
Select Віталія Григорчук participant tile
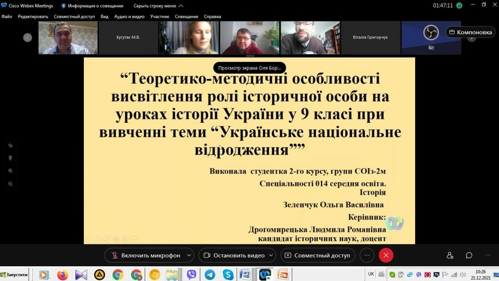point(370,37)
